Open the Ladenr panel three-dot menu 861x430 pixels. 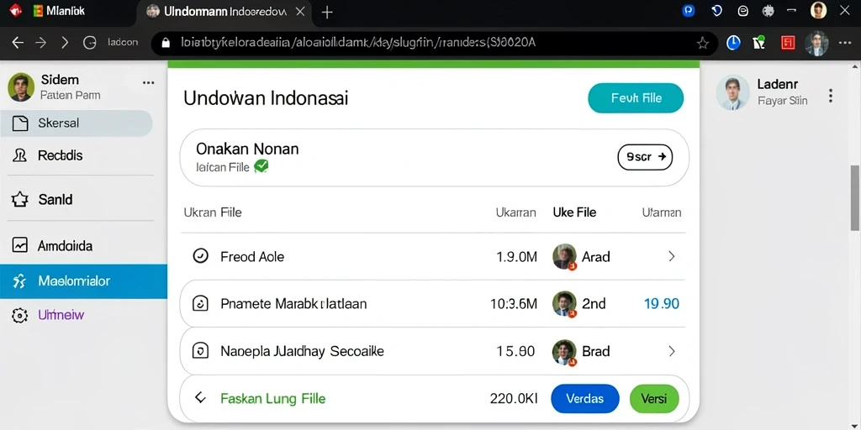click(831, 96)
